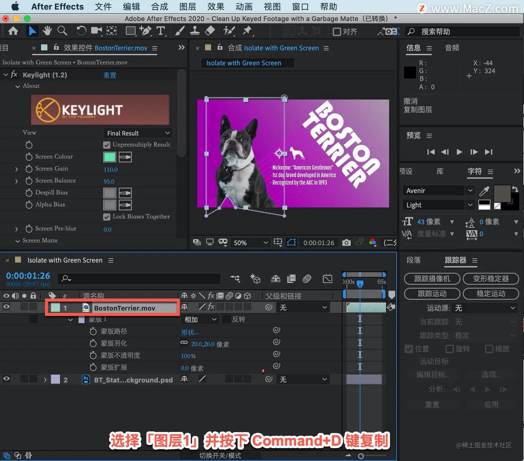The width and height of the screenshot is (524, 461).
Task: Click the 搜索帮助 search field
Action: click(462, 32)
